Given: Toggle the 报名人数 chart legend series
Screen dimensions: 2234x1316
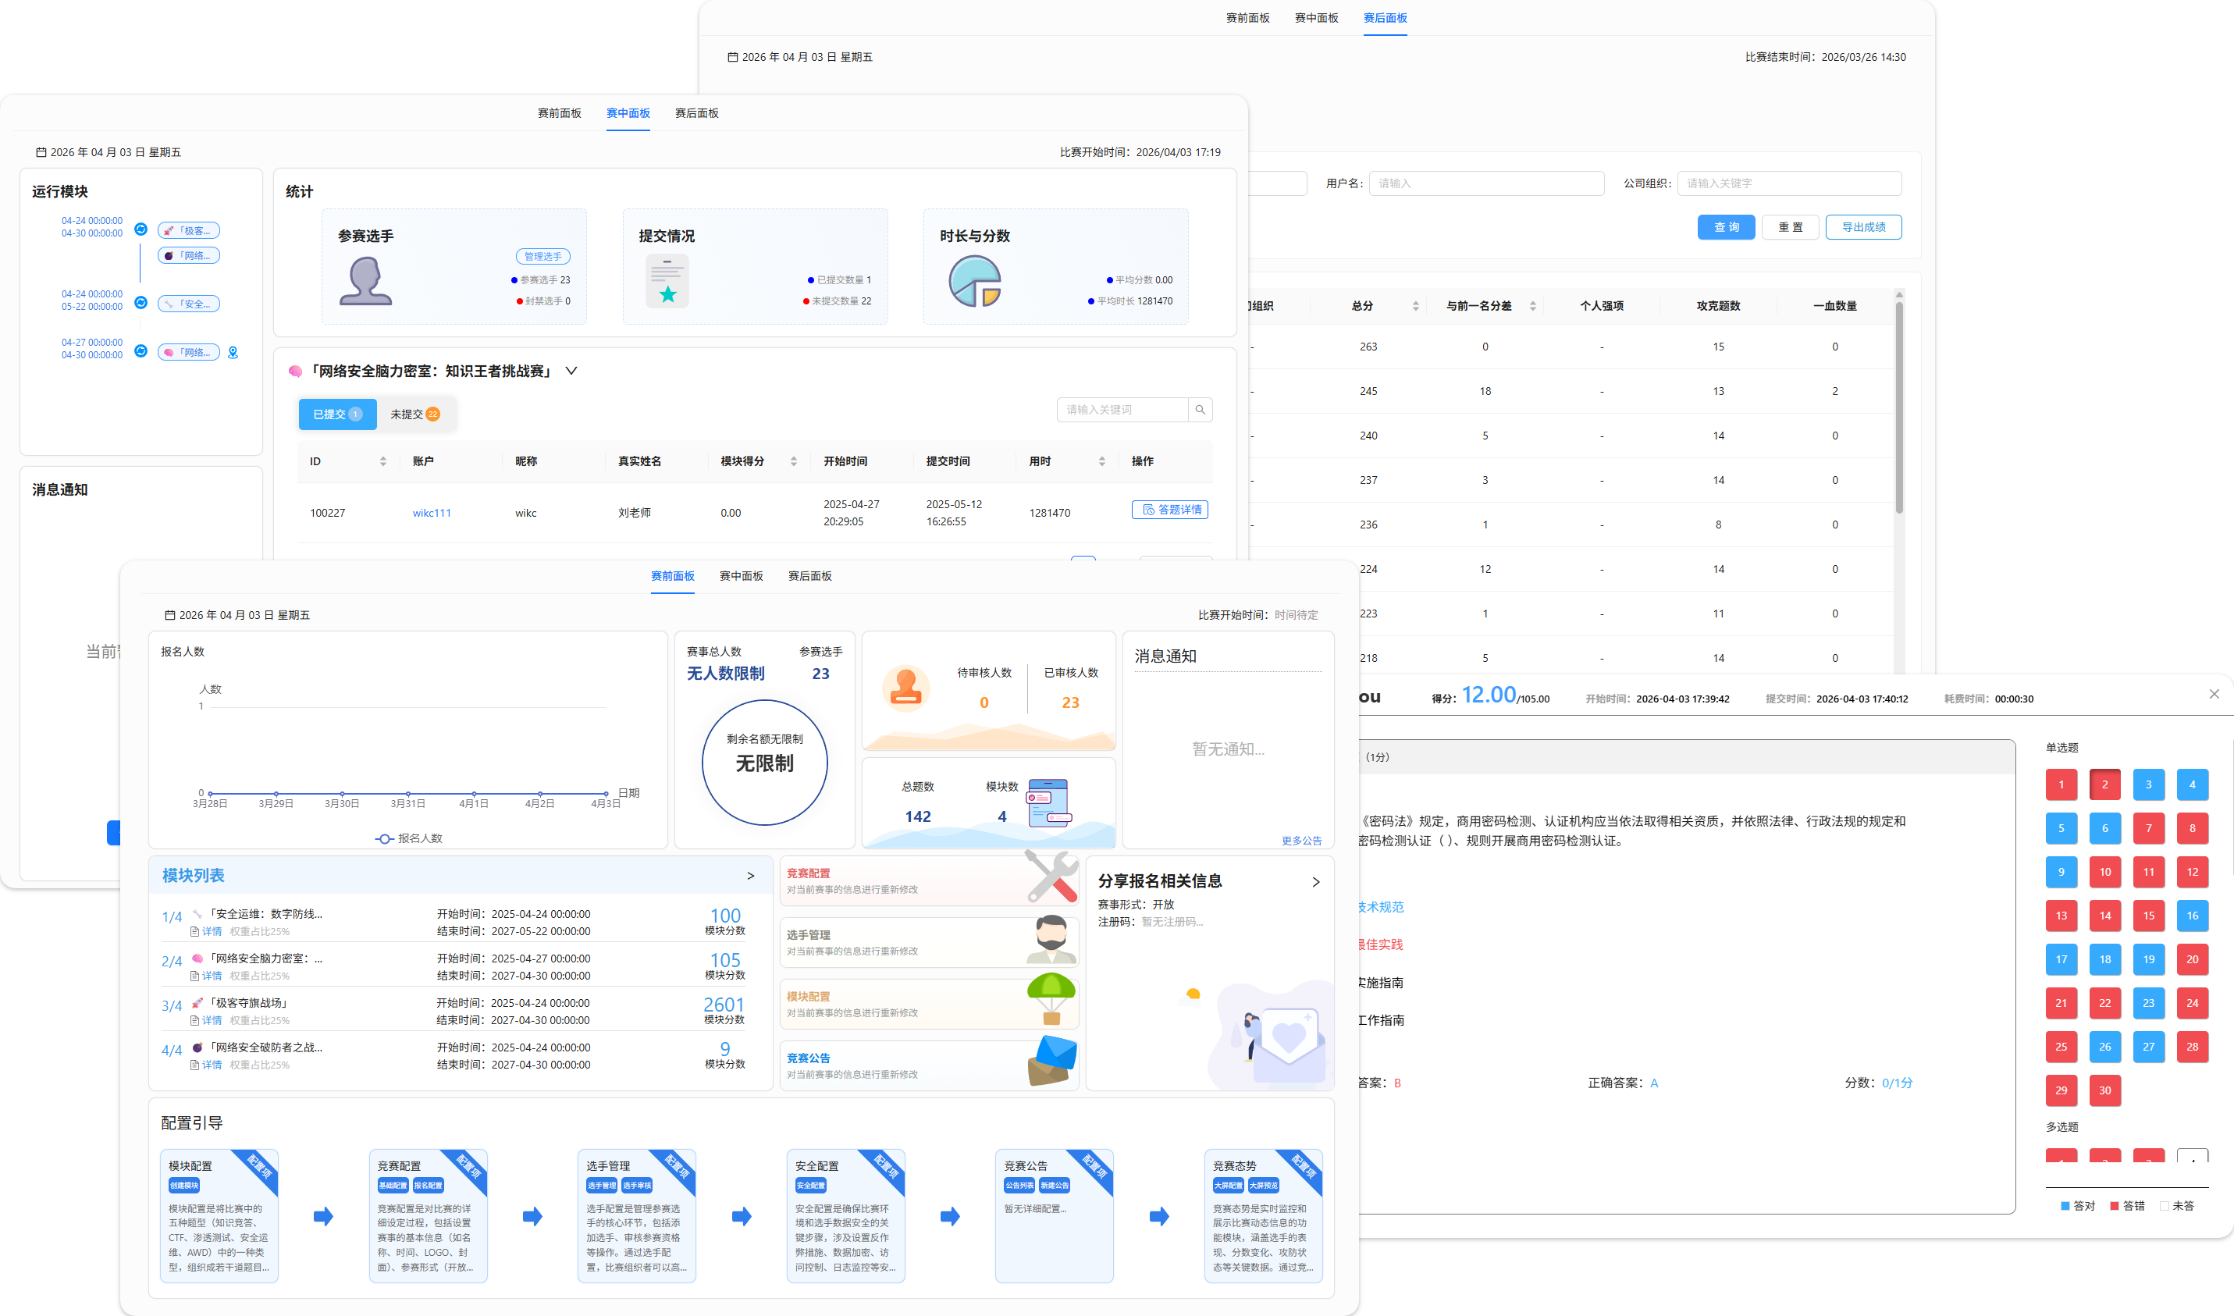Looking at the screenshot, I should point(409,838).
